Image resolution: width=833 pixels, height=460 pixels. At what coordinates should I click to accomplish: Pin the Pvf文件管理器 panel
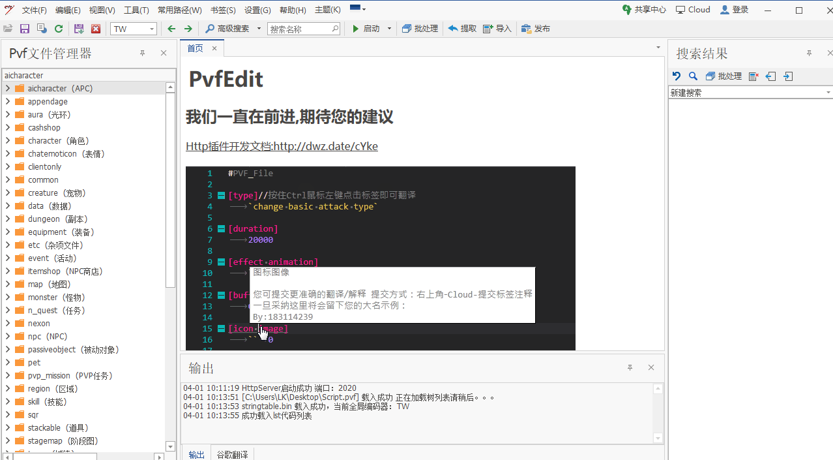pyautogui.click(x=142, y=54)
